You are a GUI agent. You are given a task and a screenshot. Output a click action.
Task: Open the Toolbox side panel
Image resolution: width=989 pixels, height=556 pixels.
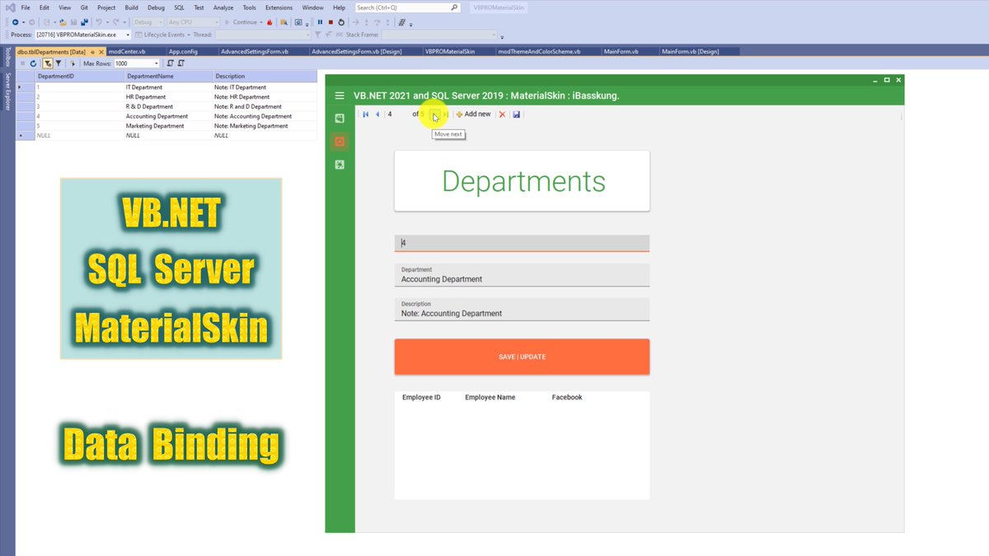click(x=7, y=57)
